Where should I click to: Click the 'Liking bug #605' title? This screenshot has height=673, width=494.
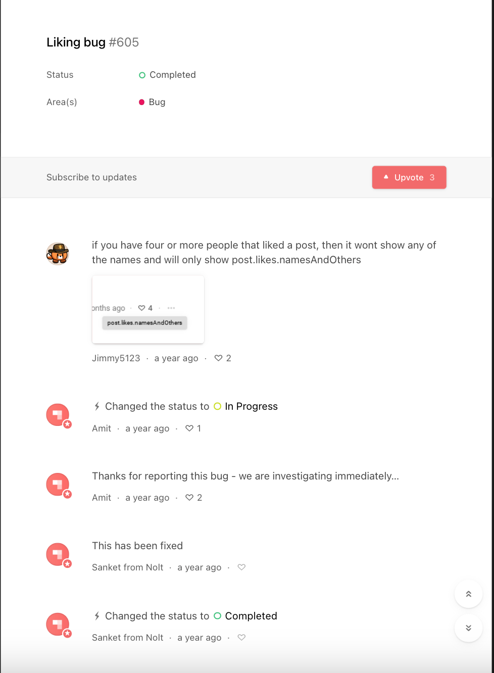[92, 42]
